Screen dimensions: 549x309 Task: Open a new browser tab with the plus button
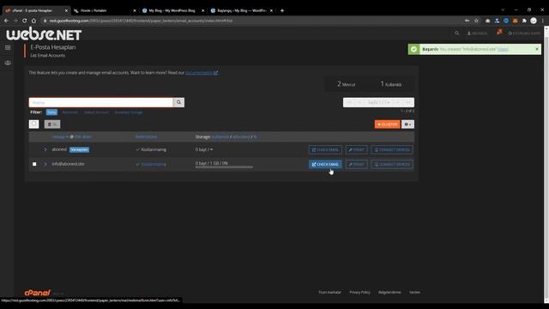pyautogui.click(x=282, y=10)
